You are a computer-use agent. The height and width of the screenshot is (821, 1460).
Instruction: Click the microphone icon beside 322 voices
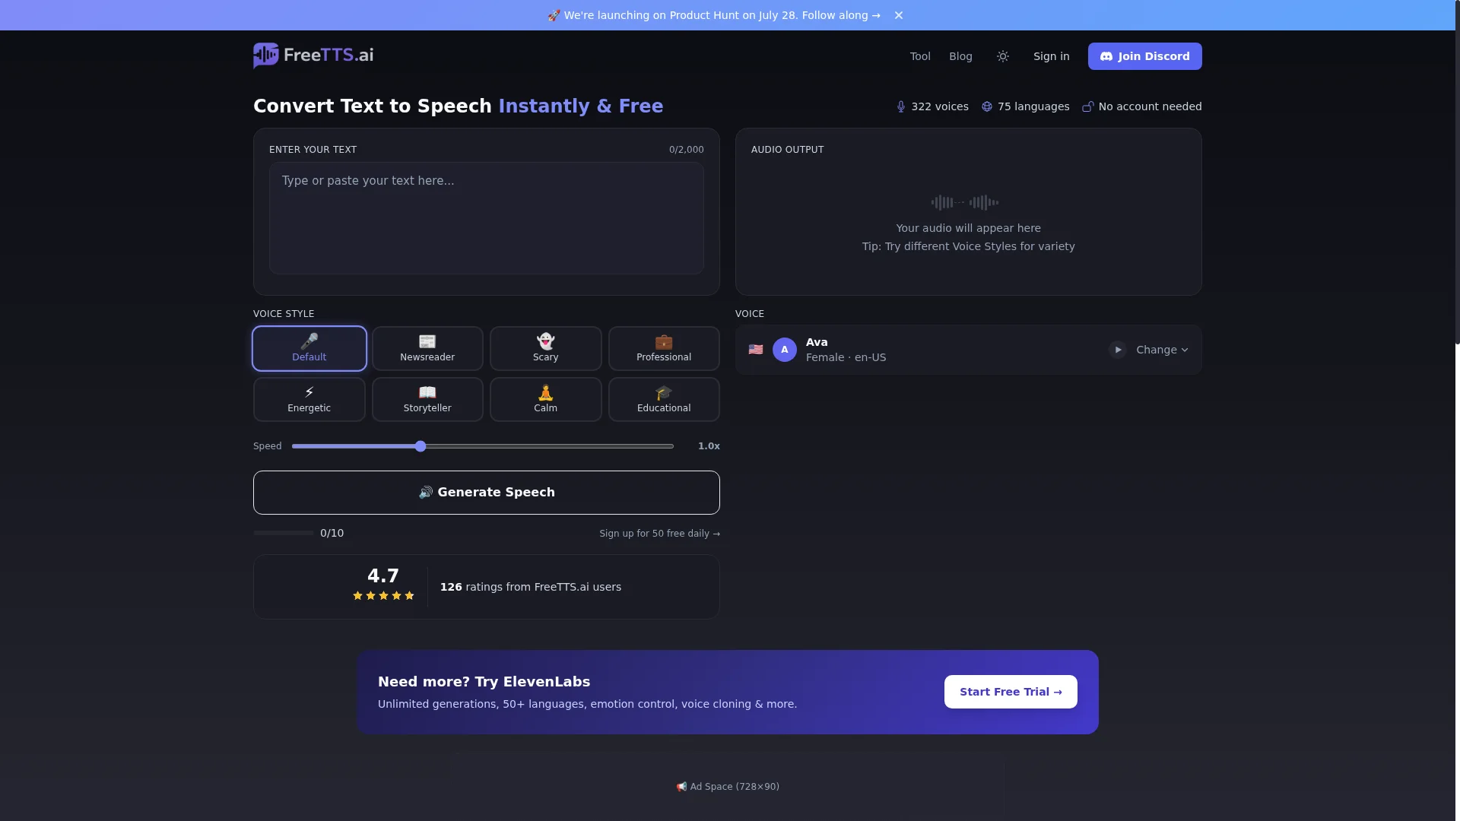tap(901, 106)
